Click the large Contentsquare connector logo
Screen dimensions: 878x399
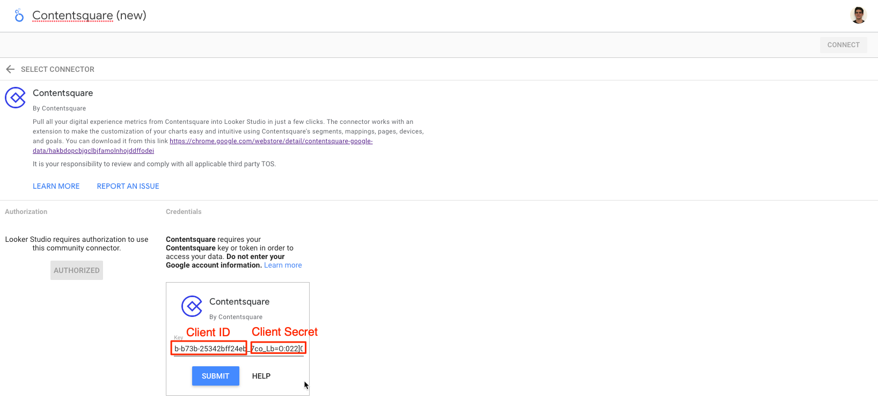click(16, 98)
